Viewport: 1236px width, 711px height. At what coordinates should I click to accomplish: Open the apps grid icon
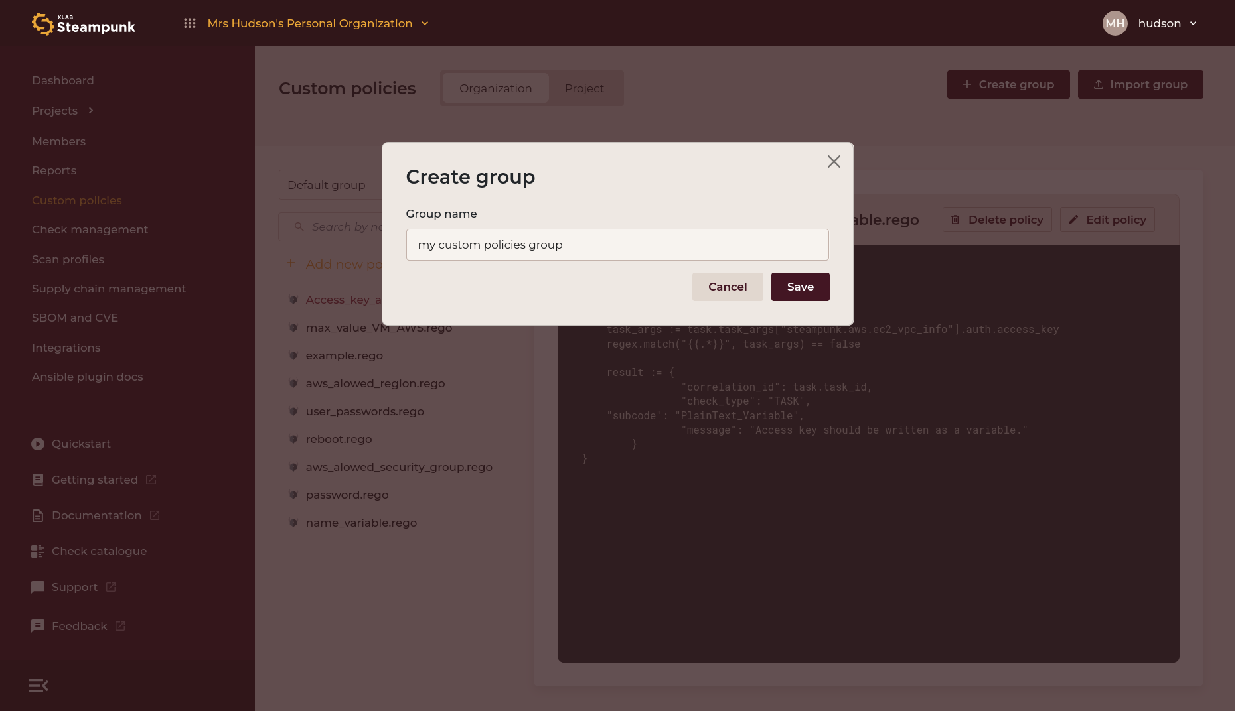[x=190, y=23]
